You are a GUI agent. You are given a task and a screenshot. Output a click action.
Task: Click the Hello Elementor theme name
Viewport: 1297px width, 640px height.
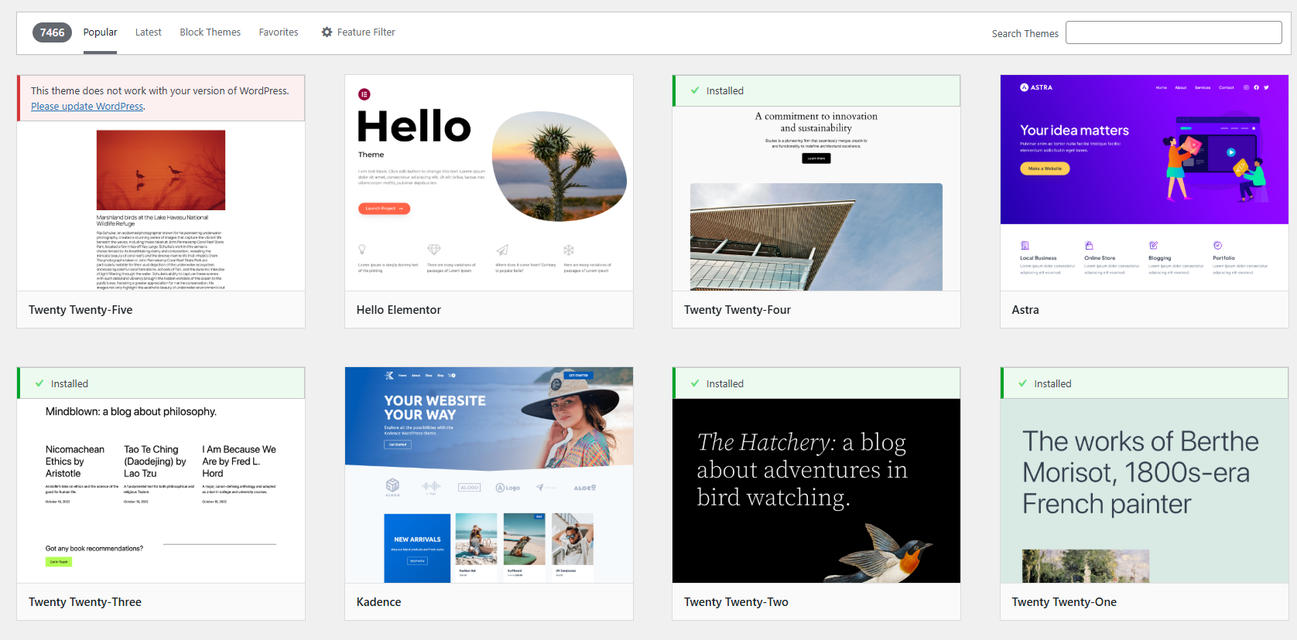tap(399, 310)
